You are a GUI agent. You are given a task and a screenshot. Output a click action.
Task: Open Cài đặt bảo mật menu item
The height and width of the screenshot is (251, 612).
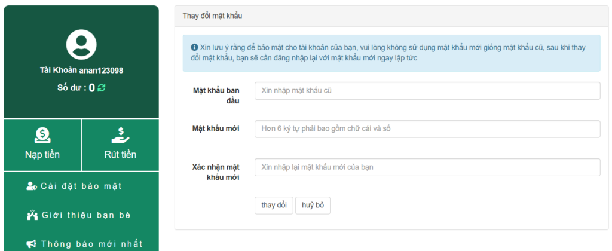[74, 186]
